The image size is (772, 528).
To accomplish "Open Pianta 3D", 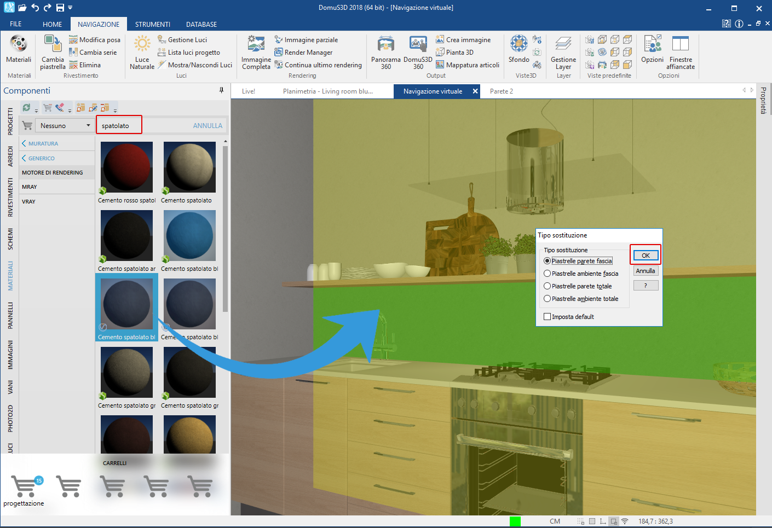I will pyautogui.click(x=454, y=53).
